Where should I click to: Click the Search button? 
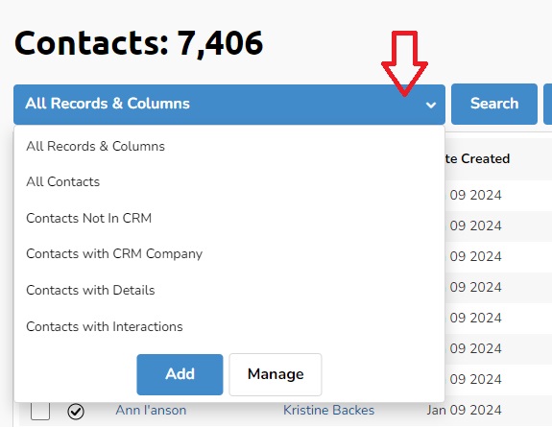tap(494, 104)
